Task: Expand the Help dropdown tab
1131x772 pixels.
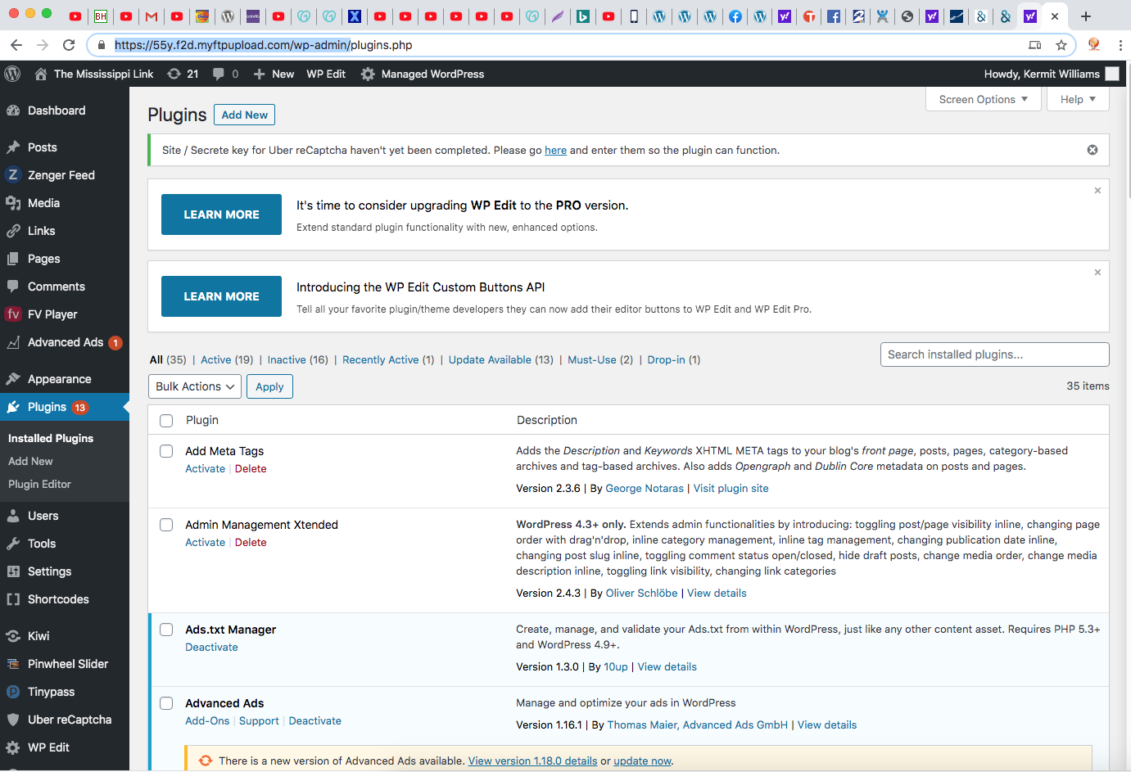Action: click(1077, 99)
